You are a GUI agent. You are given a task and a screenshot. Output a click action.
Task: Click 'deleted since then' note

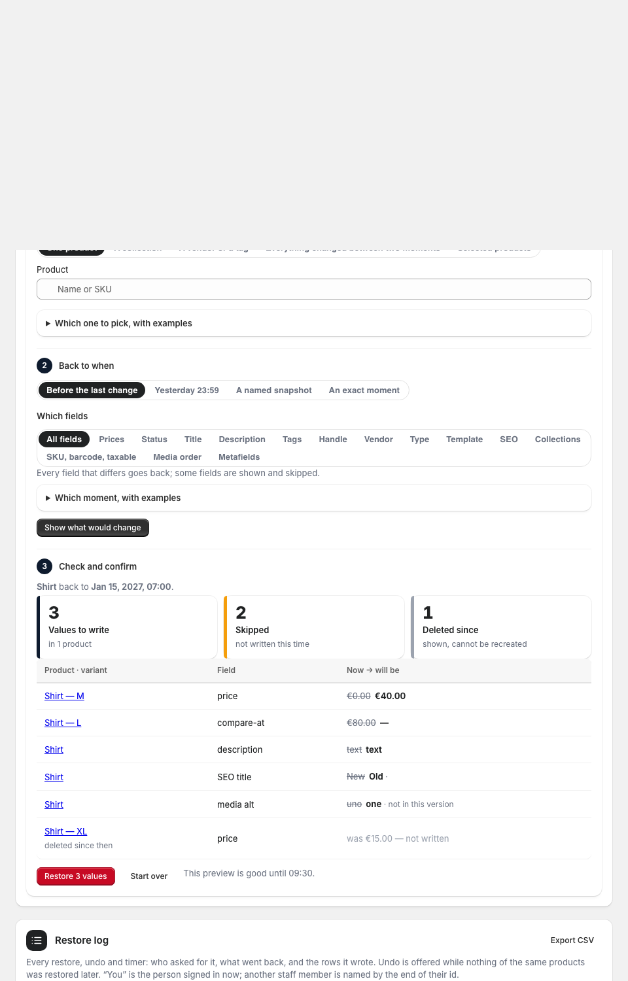point(78,846)
